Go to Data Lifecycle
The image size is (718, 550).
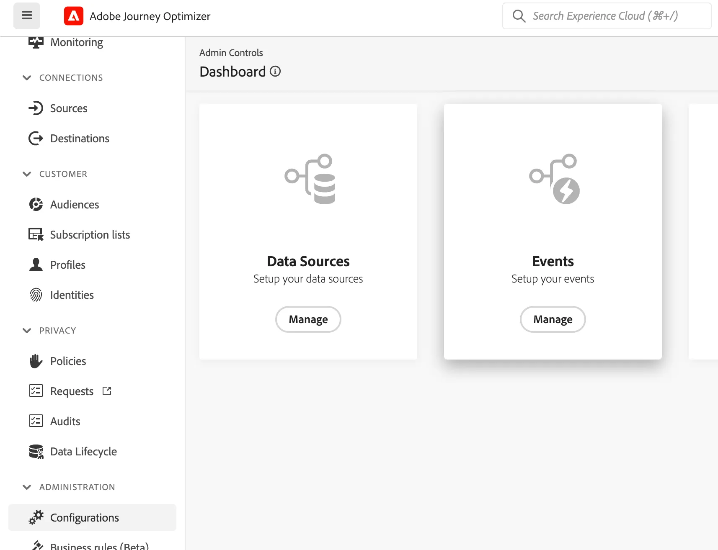(x=83, y=452)
